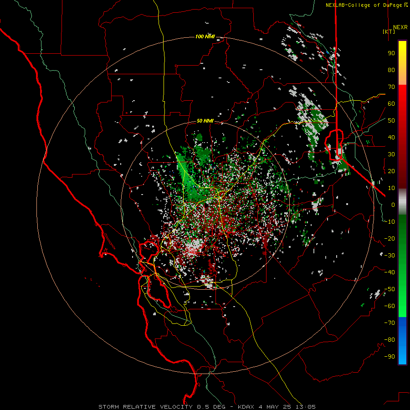
Task: Click the -20 scale value
Action: [x=389, y=239]
